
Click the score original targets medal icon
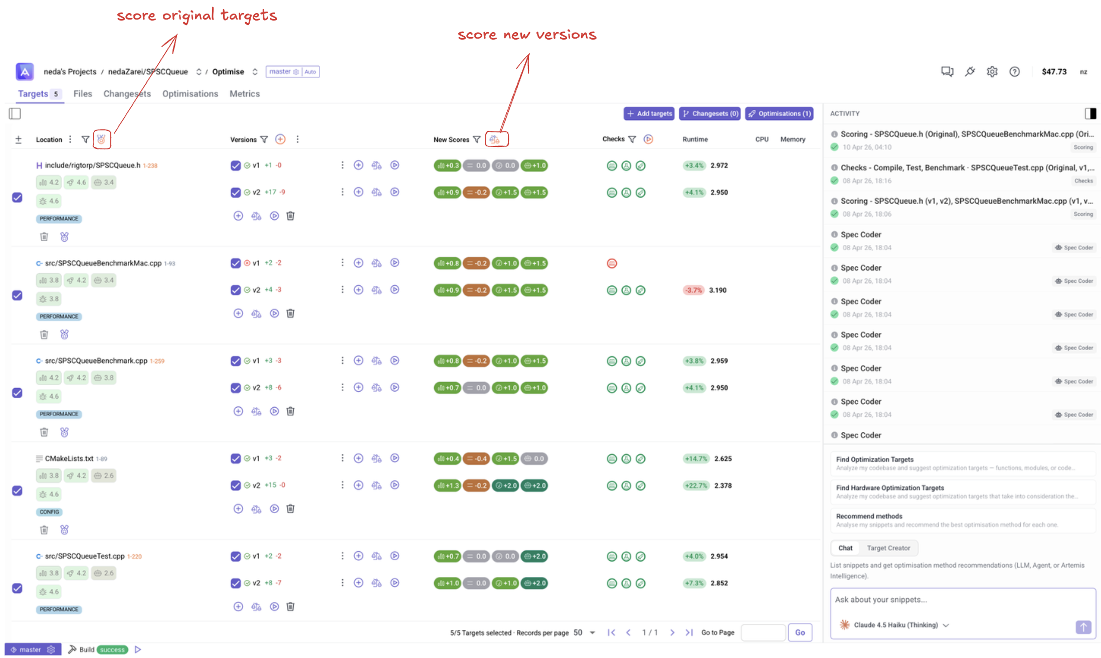pyautogui.click(x=101, y=139)
